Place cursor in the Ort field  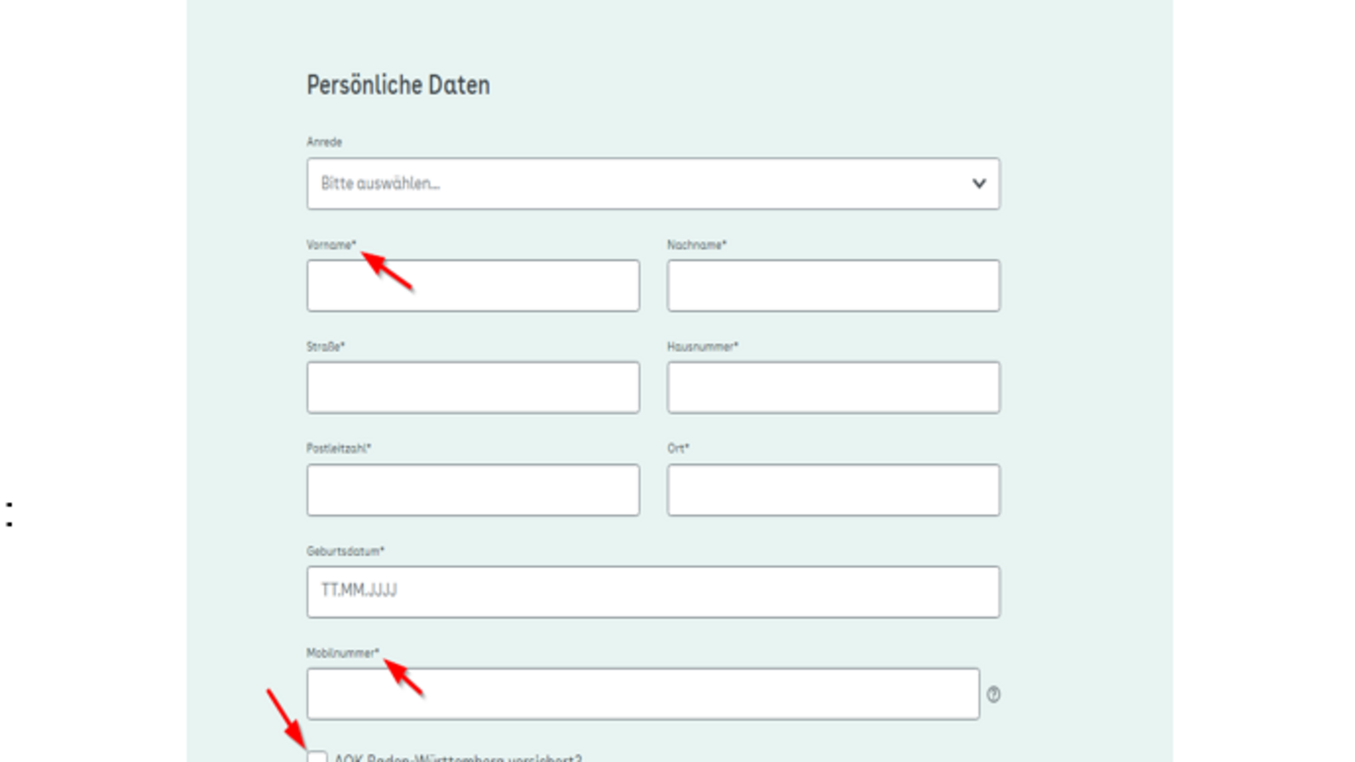point(833,490)
